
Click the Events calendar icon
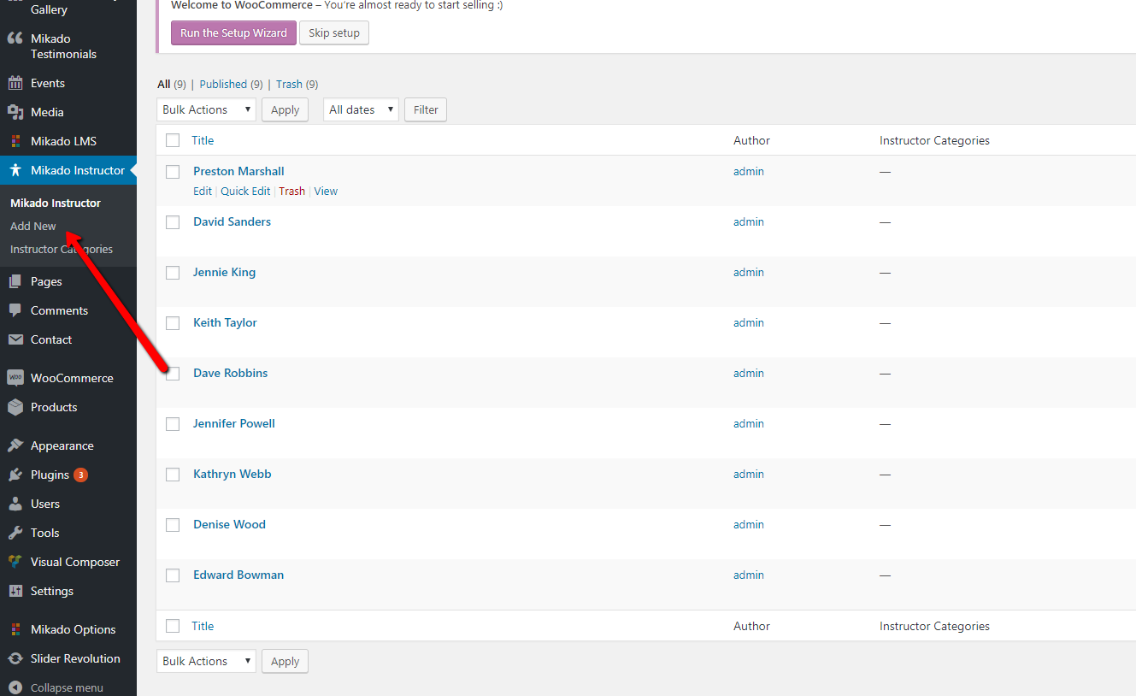(15, 83)
